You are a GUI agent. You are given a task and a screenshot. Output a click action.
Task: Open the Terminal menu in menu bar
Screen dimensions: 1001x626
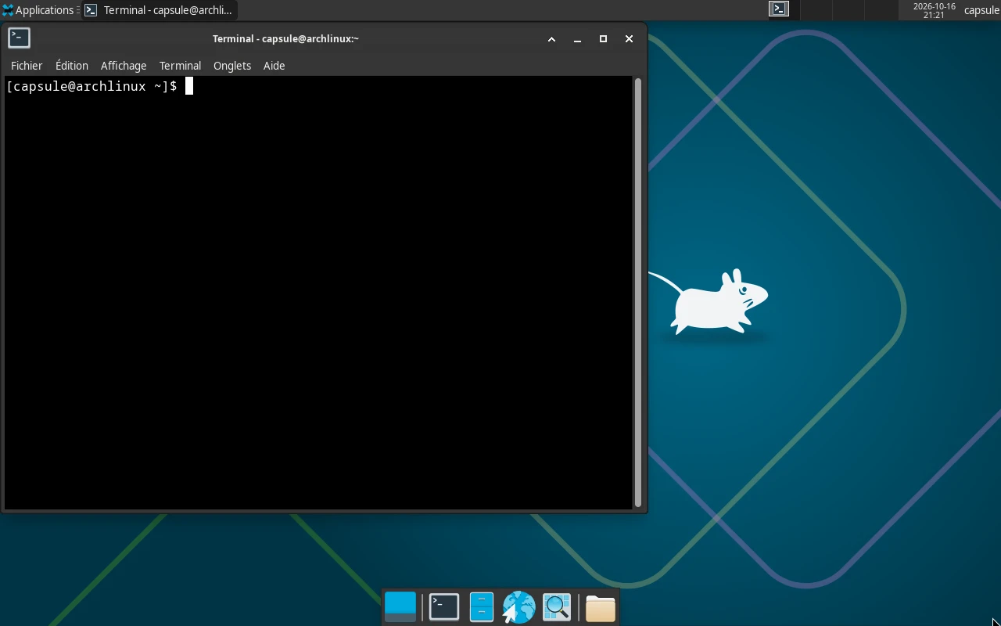[x=180, y=66]
